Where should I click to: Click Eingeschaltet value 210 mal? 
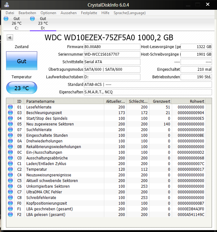(x=196, y=69)
